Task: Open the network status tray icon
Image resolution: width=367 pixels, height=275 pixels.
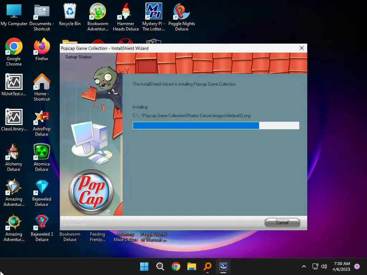Action: pos(315,266)
